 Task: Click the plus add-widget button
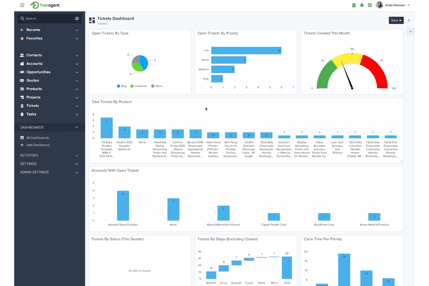click(x=410, y=32)
